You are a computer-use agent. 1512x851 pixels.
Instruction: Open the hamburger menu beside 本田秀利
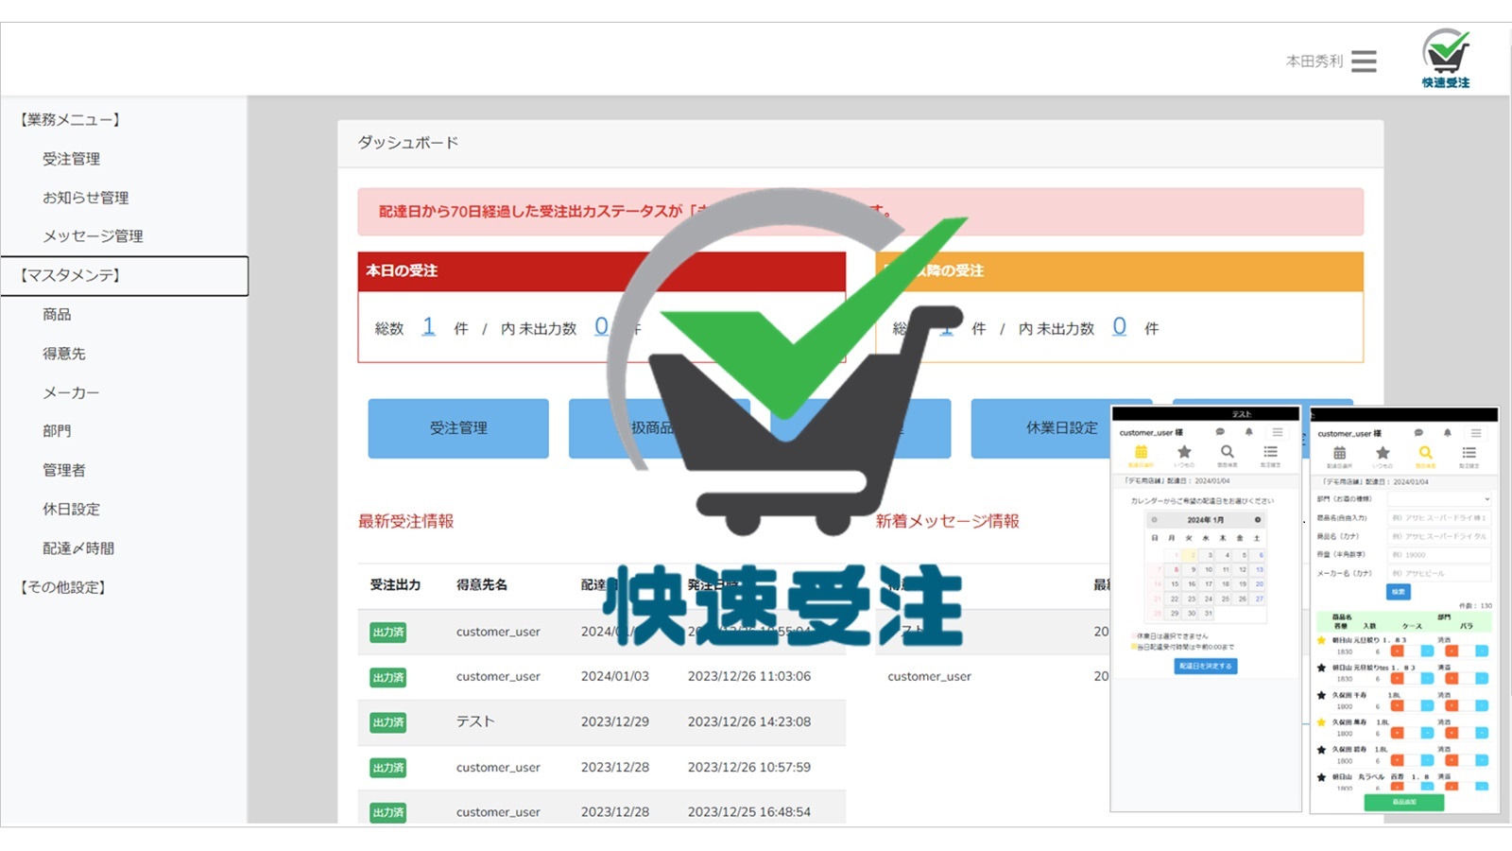(1363, 61)
